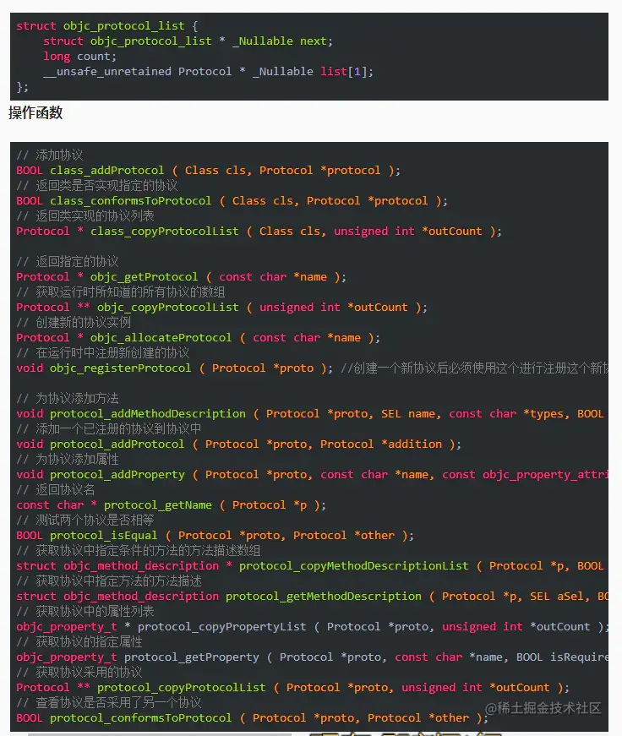Image resolution: width=622 pixels, height=736 pixels.
Task: Click the line 'struct objc_protocol_list {'
Action: (107, 26)
